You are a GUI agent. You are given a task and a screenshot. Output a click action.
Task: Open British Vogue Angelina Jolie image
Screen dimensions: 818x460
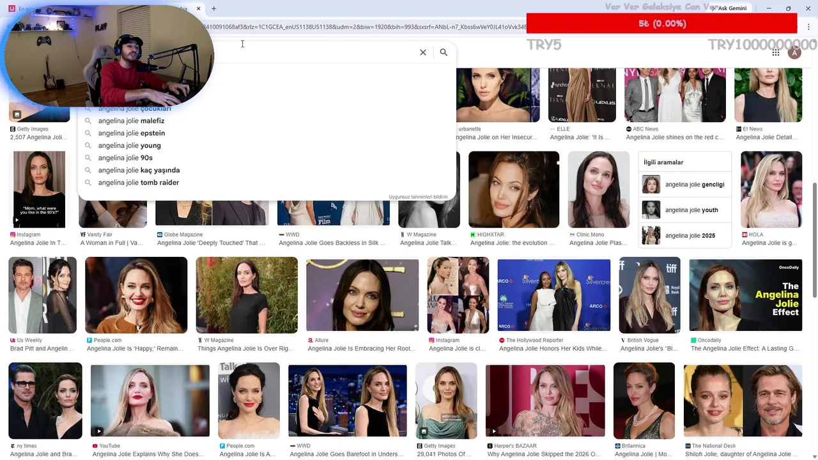[649, 295]
